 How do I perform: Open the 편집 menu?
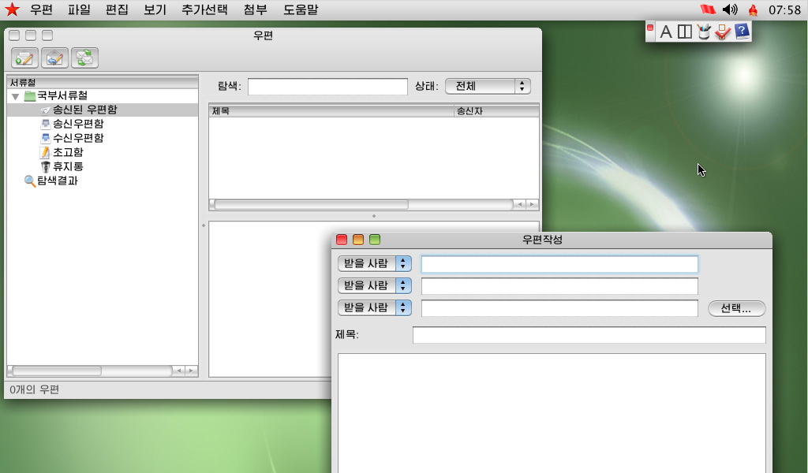(x=117, y=9)
